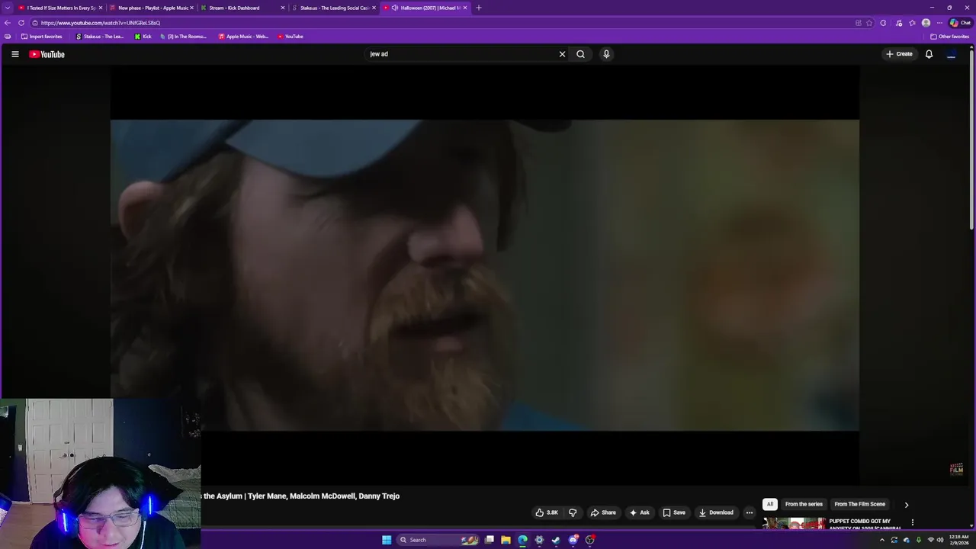Expand the Other favorites folder
Viewport: 976px width, 549px height.
click(x=949, y=37)
